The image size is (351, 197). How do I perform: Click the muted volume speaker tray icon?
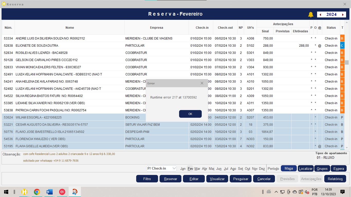coord(307,192)
